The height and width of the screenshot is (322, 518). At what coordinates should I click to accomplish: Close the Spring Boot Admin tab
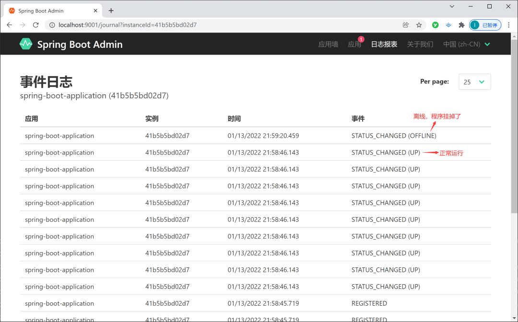point(95,11)
